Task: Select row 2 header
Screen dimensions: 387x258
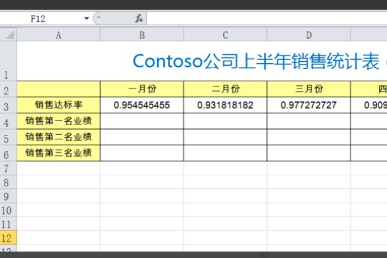Action: 8,89
